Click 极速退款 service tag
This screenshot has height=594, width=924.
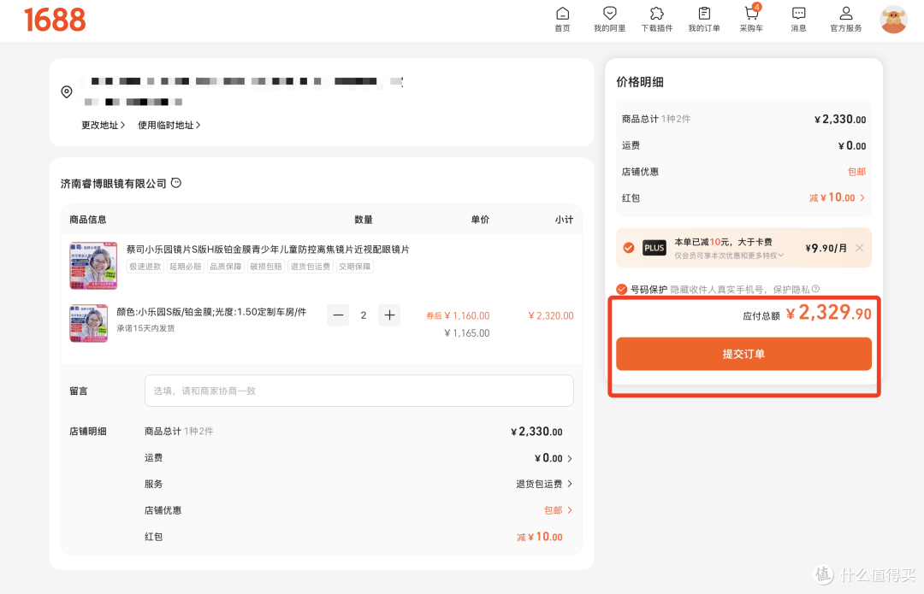[145, 267]
